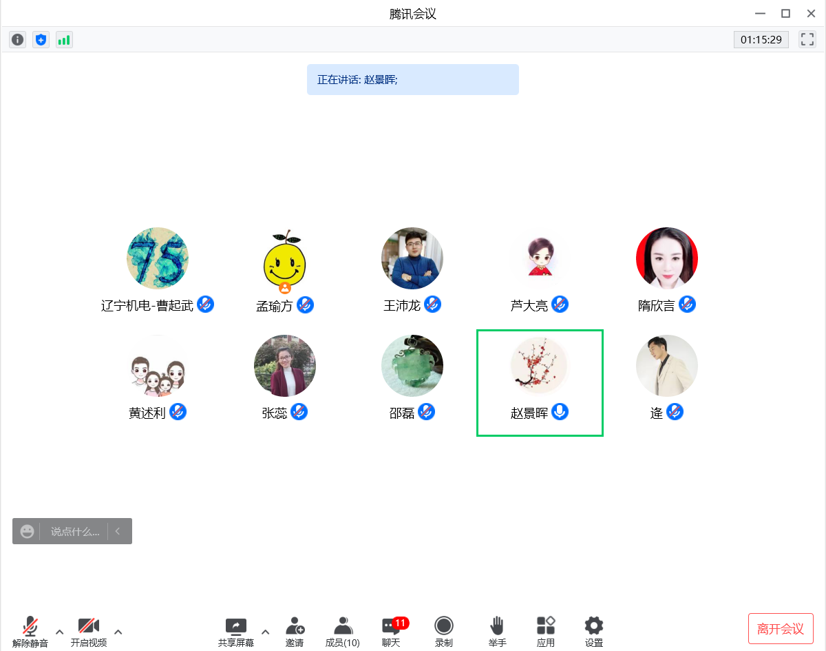Screen dimensions: 826x651
Task: Turn on camera via 开启视频
Action: (x=88, y=631)
